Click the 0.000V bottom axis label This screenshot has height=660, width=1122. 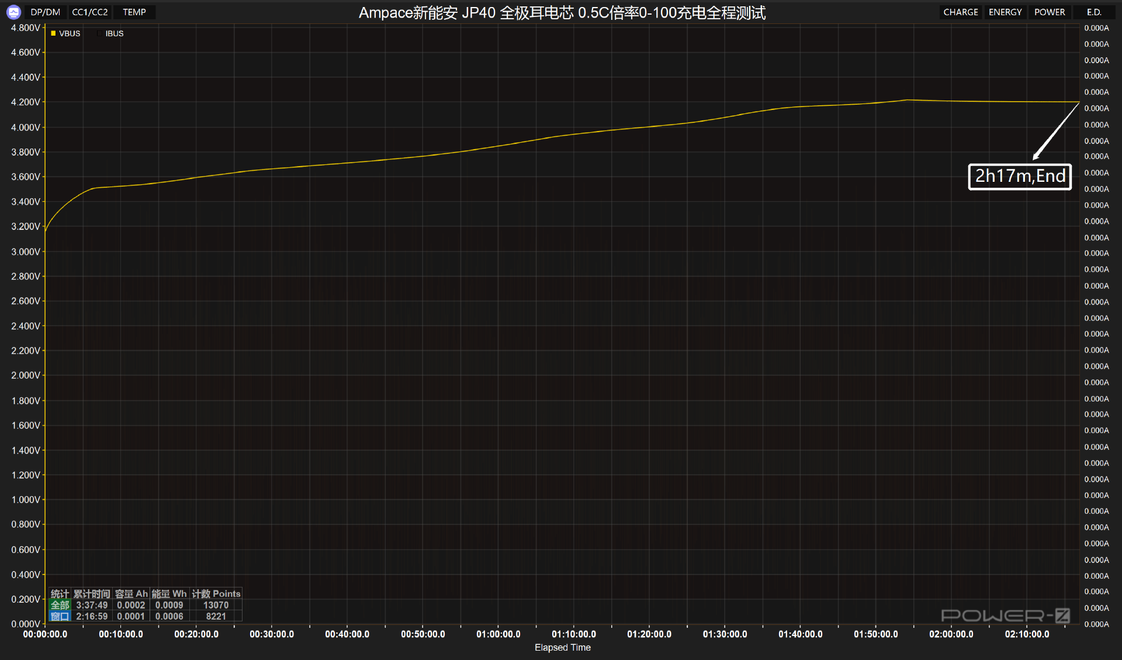coord(26,624)
